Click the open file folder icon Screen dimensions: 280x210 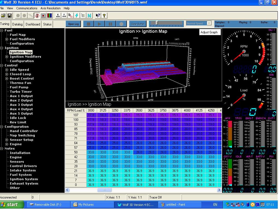coord(3,16)
